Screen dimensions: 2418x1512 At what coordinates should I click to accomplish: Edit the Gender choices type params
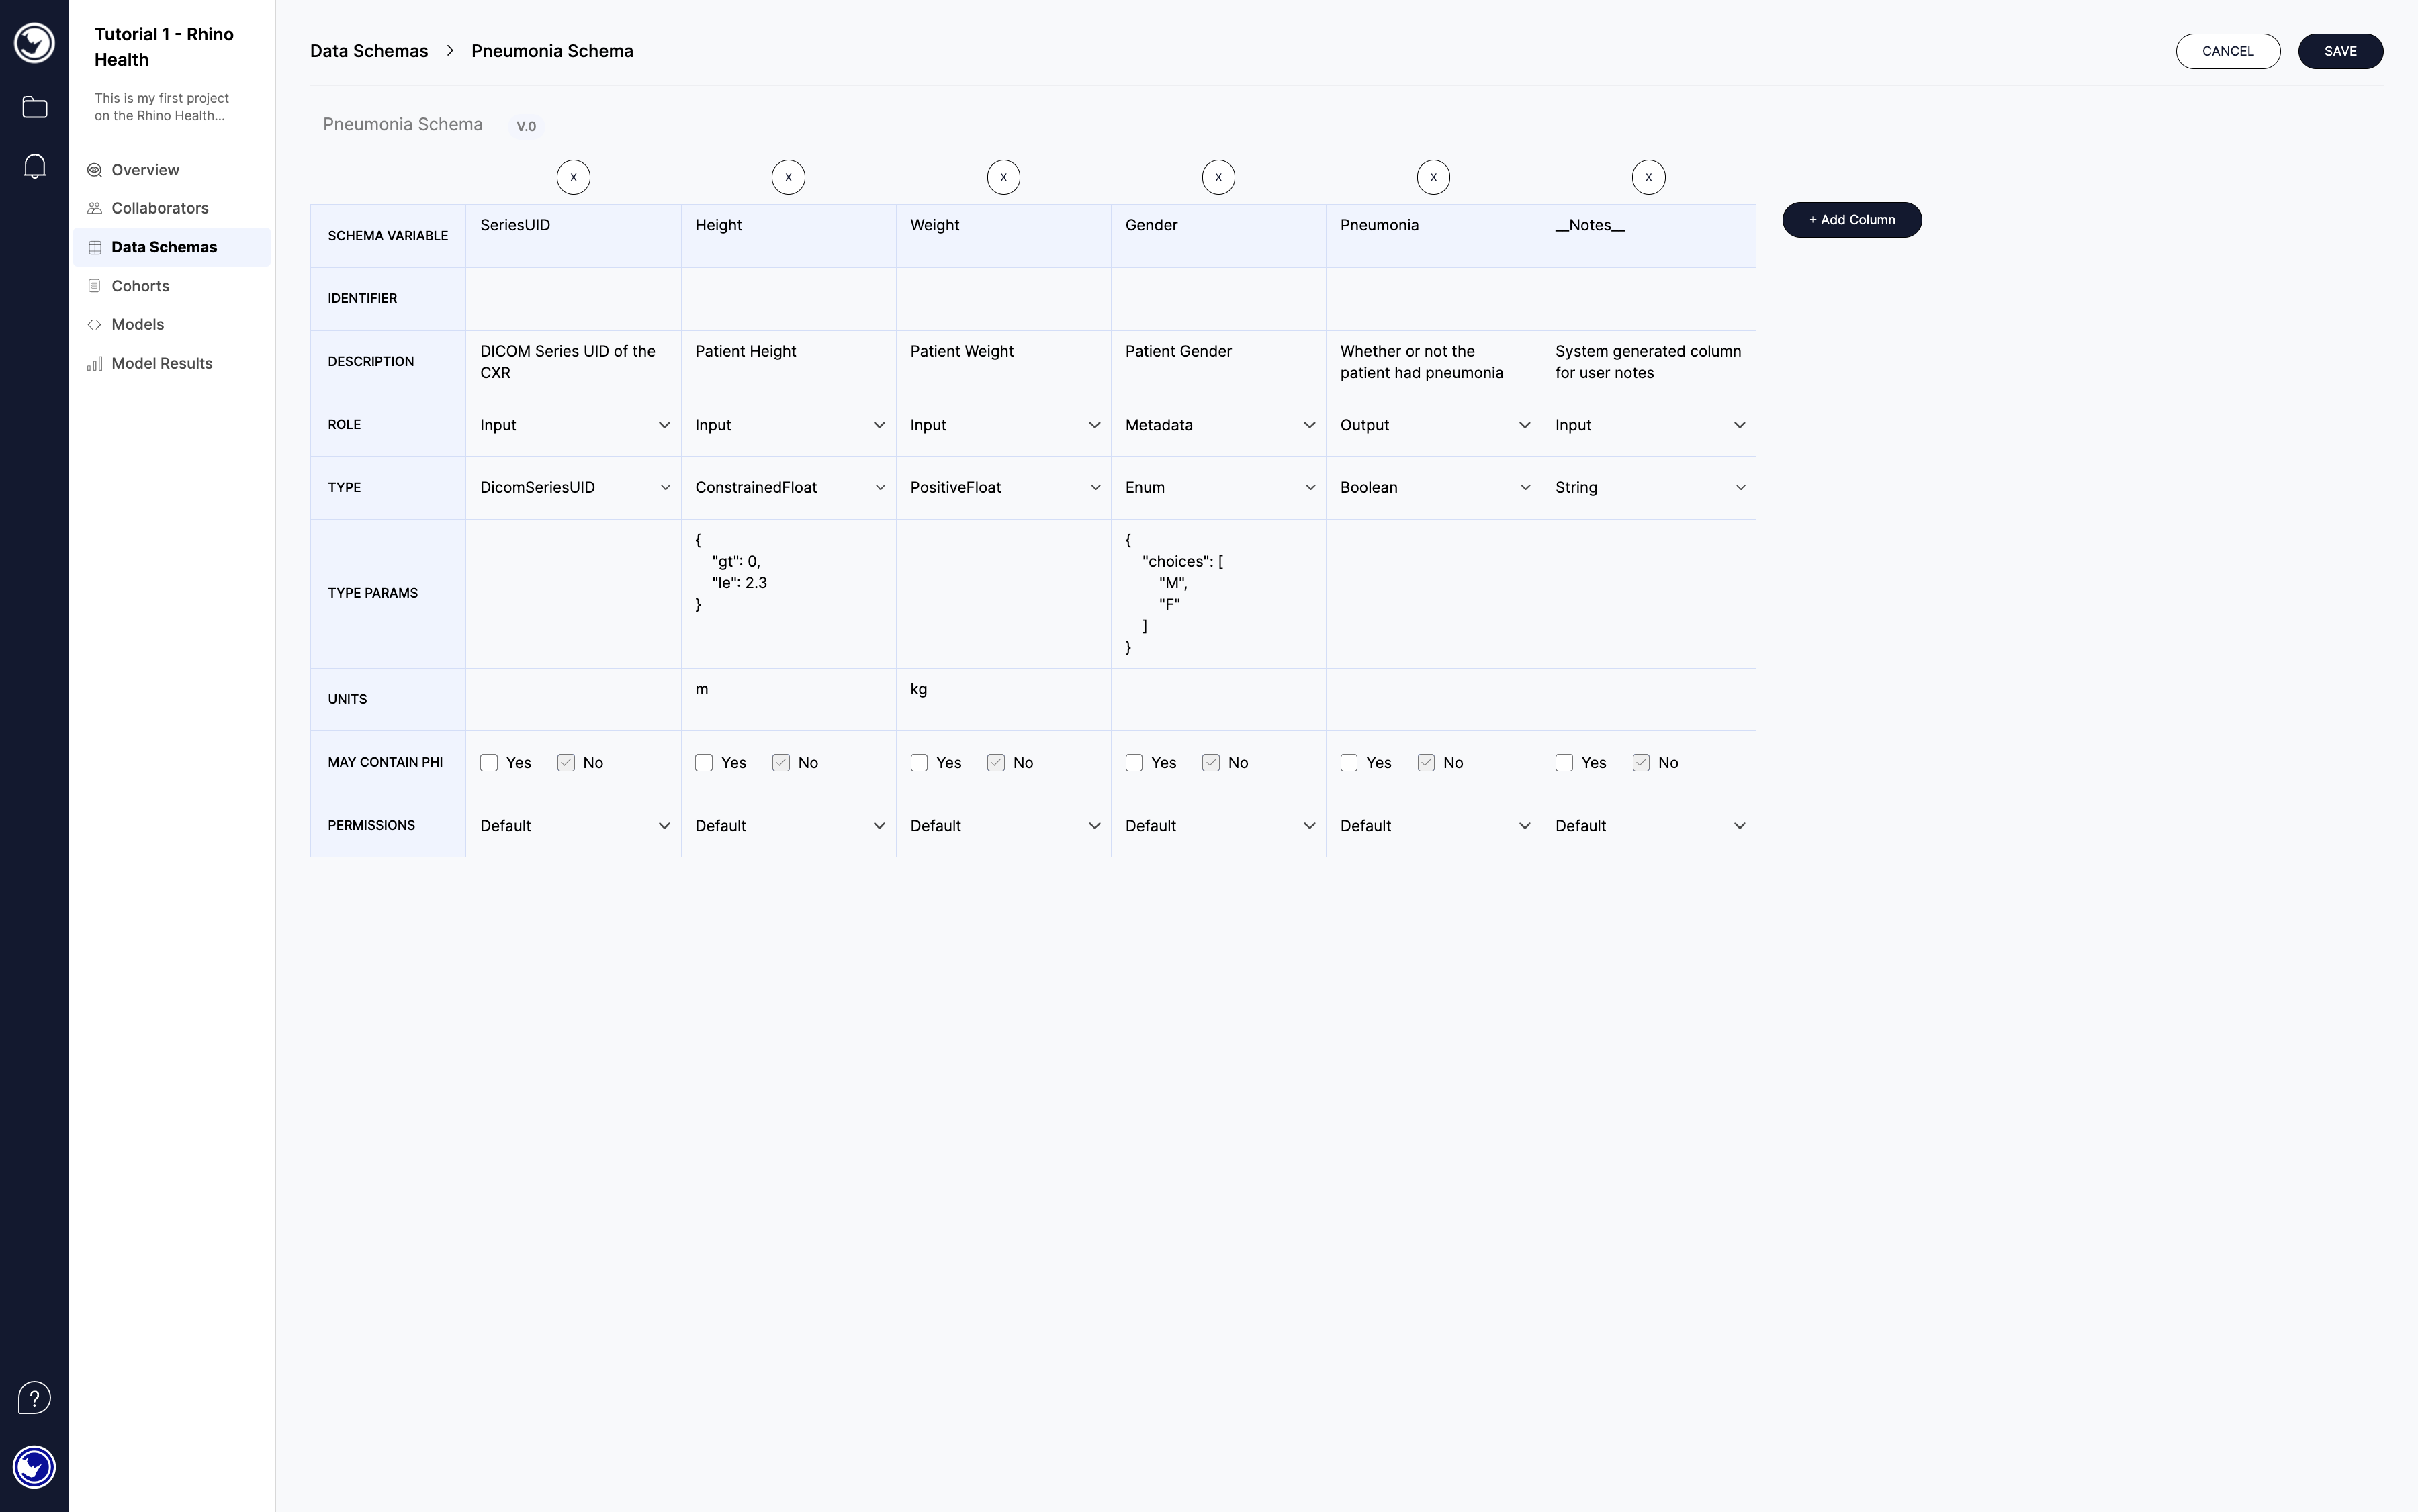click(1218, 594)
